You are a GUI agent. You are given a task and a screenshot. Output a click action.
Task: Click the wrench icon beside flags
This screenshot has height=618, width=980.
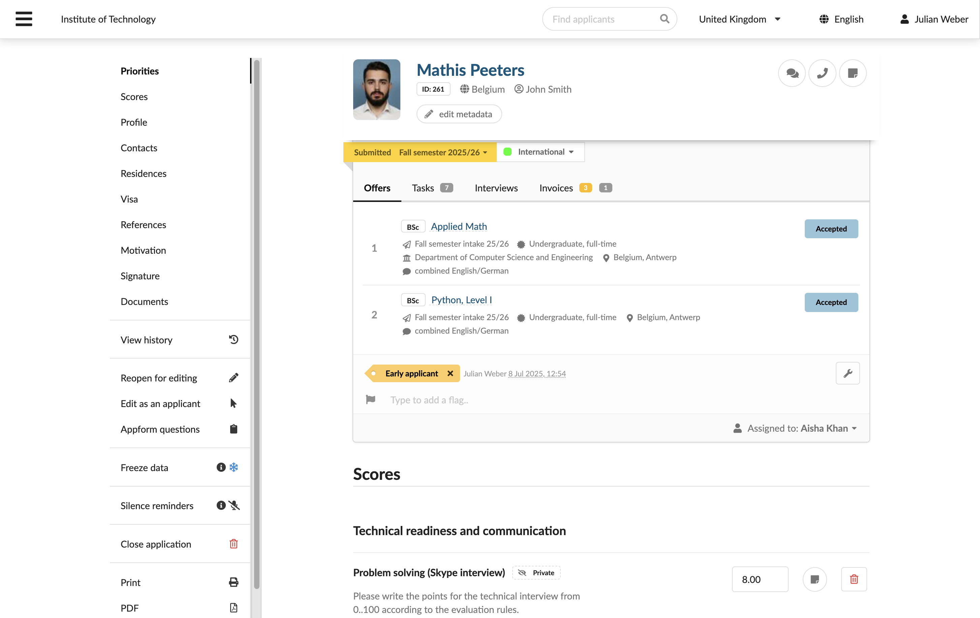848,373
